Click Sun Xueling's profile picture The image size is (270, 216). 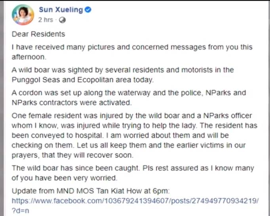tap(23, 15)
